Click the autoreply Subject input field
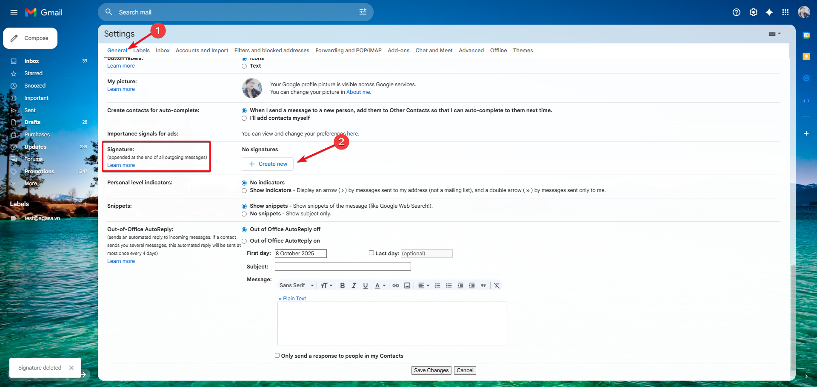The height and width of the screenshot is (387, 817). point(343,267)
